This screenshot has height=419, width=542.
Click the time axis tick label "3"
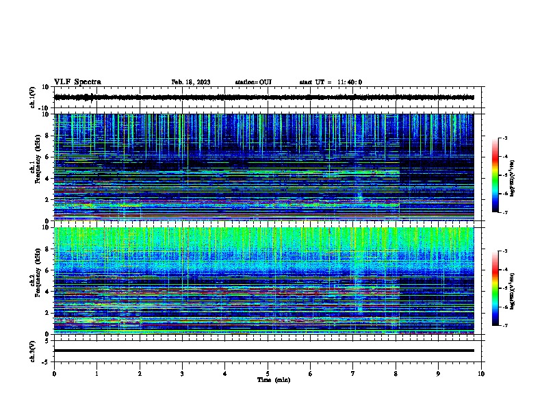click(182, 374)
